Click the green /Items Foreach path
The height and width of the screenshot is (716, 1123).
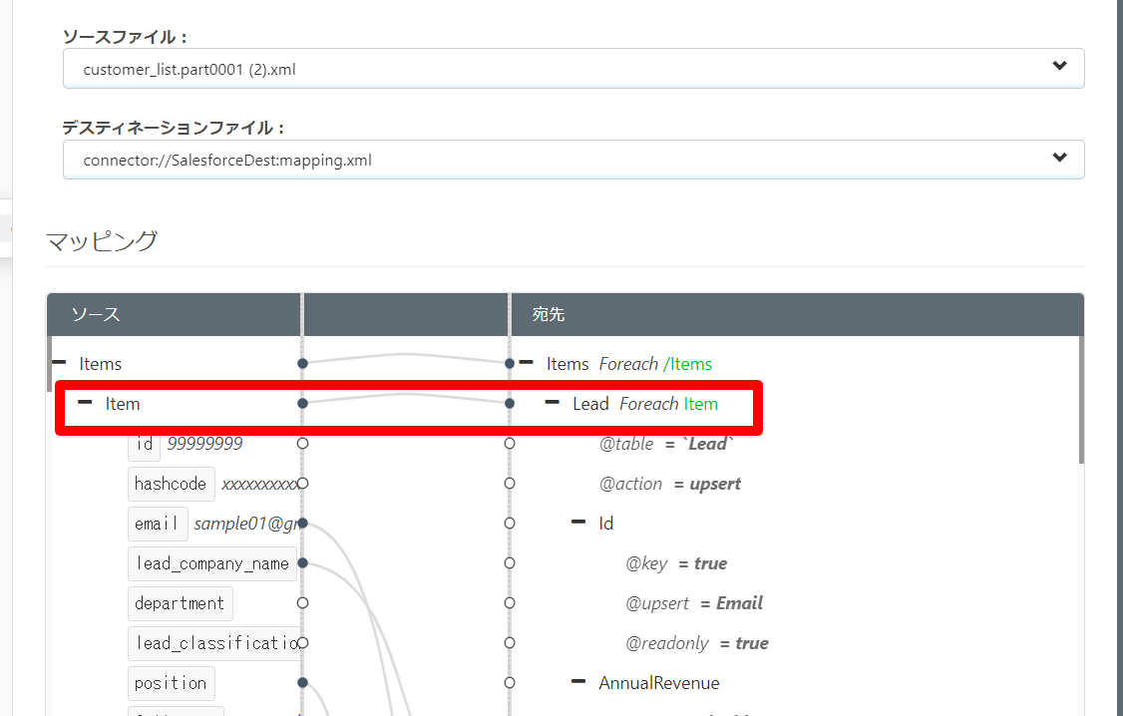point(687,364)
